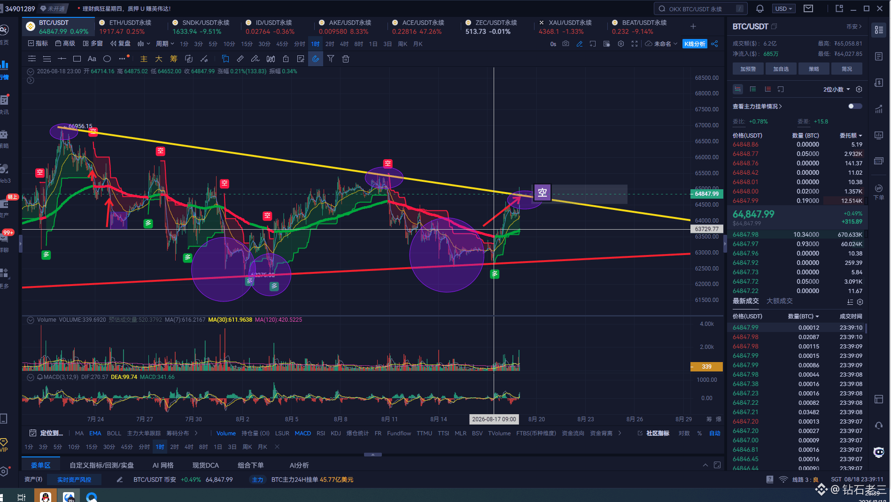The width and height of the screenshot is (891, 502).
Task: Select the asks-only red order book icon
Action: tap(768, 89)
